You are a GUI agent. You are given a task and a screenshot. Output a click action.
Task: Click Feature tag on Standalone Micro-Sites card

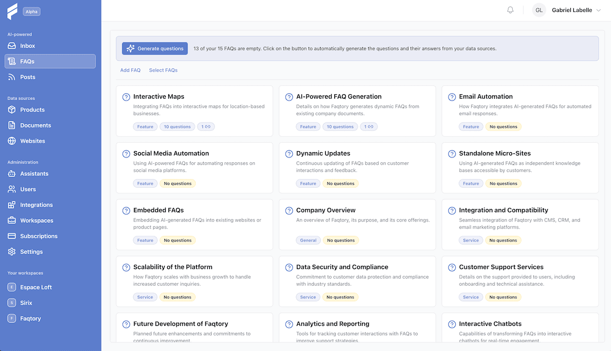tap(471, 183)
